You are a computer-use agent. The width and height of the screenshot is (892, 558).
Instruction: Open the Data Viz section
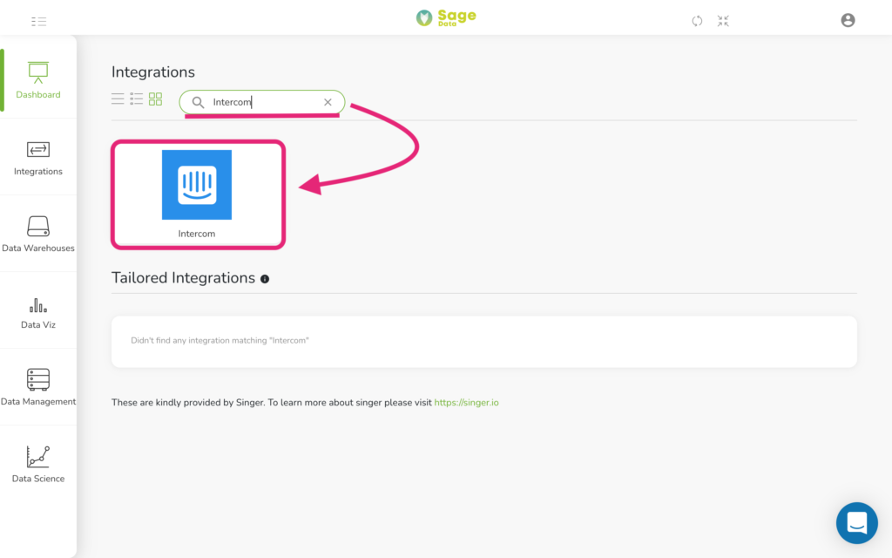pyautogui.click(x=38, y=312)
